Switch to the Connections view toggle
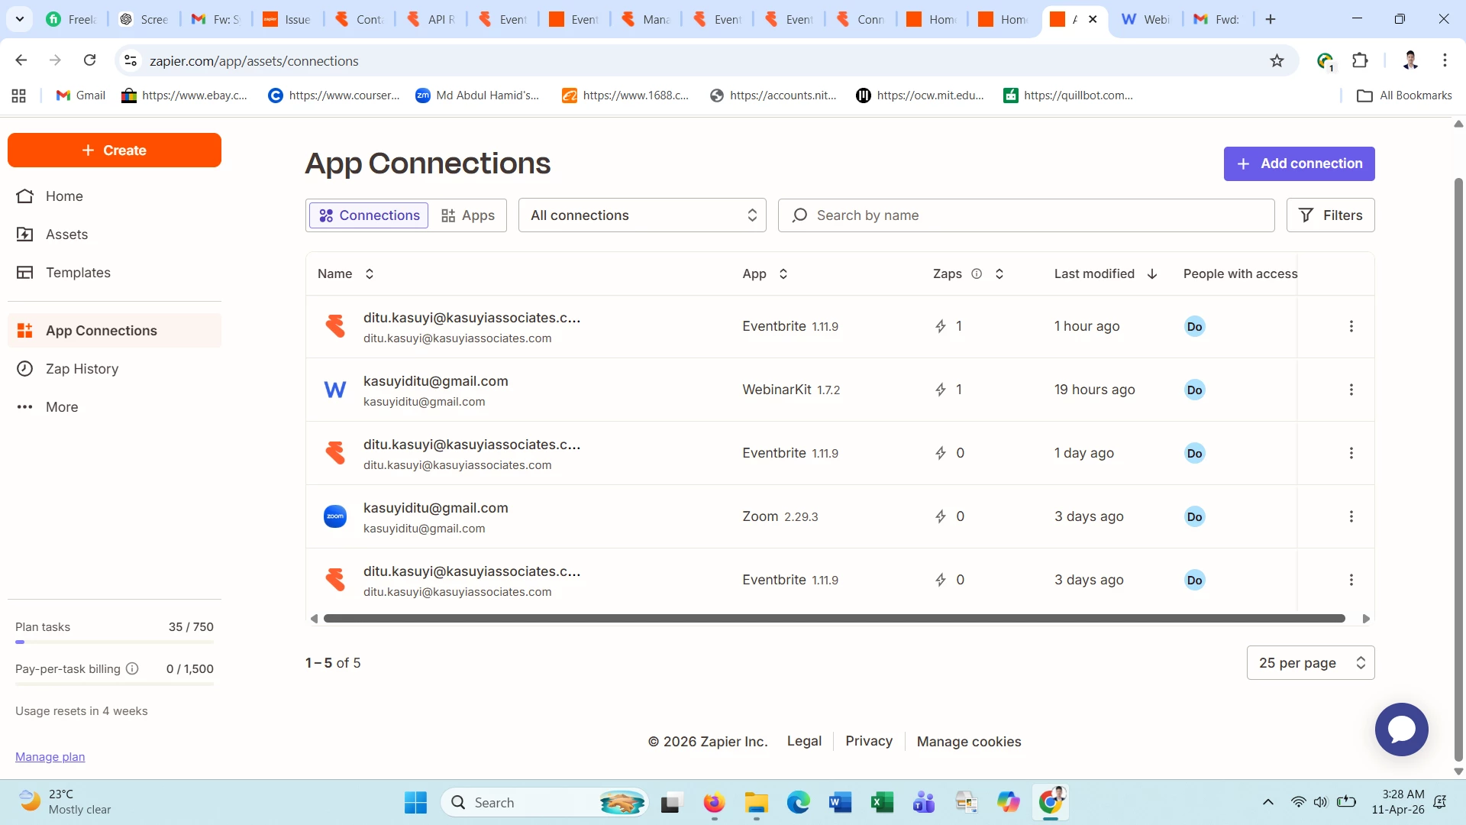 (370, 215)
